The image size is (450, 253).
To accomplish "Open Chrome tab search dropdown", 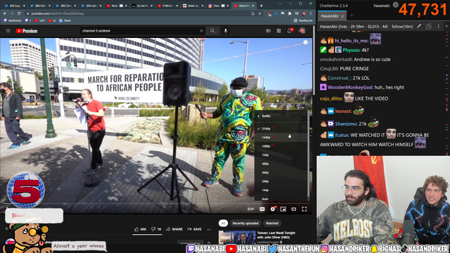I will [281, 4].
